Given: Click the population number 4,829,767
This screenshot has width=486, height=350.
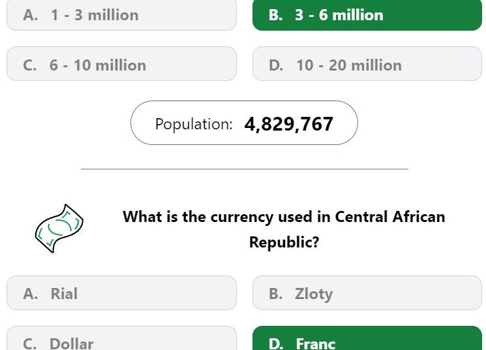Looking at the screenshot, I should point(289,124).
